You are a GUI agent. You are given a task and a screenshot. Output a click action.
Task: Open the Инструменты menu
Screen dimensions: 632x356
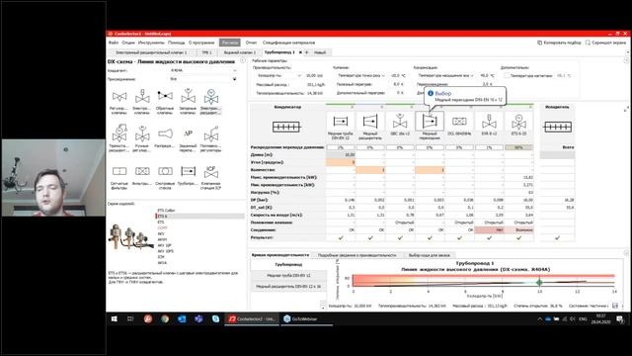tap(151, 43)
